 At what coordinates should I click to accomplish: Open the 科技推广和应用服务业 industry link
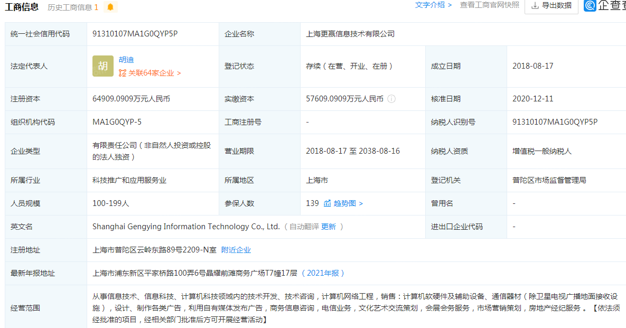[x=128, y=180]
